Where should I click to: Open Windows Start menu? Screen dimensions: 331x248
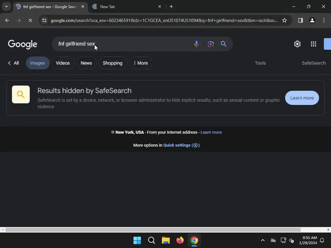137,240
